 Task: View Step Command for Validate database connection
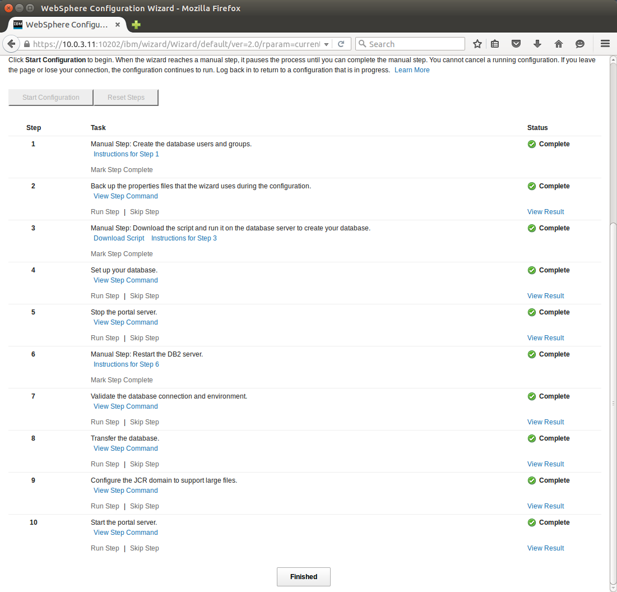point(126,407)
